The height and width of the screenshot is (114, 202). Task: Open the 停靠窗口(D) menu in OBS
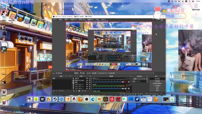click(x=73, y=20)
